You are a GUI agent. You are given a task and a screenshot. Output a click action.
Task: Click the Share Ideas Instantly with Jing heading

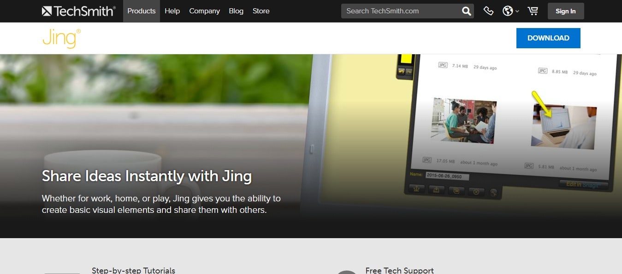[147, 176]
